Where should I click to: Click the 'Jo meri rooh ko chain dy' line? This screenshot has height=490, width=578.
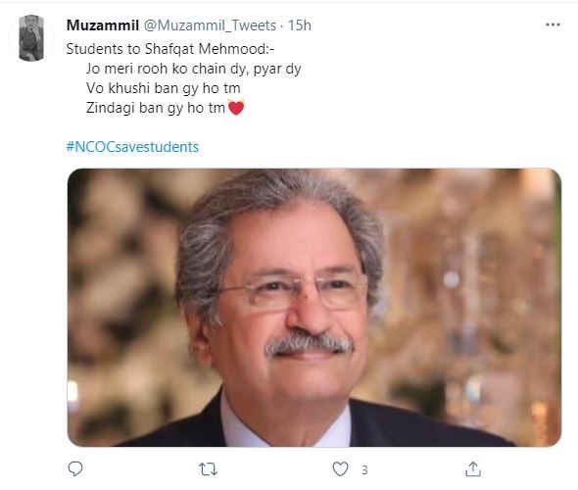click(194, 69)
